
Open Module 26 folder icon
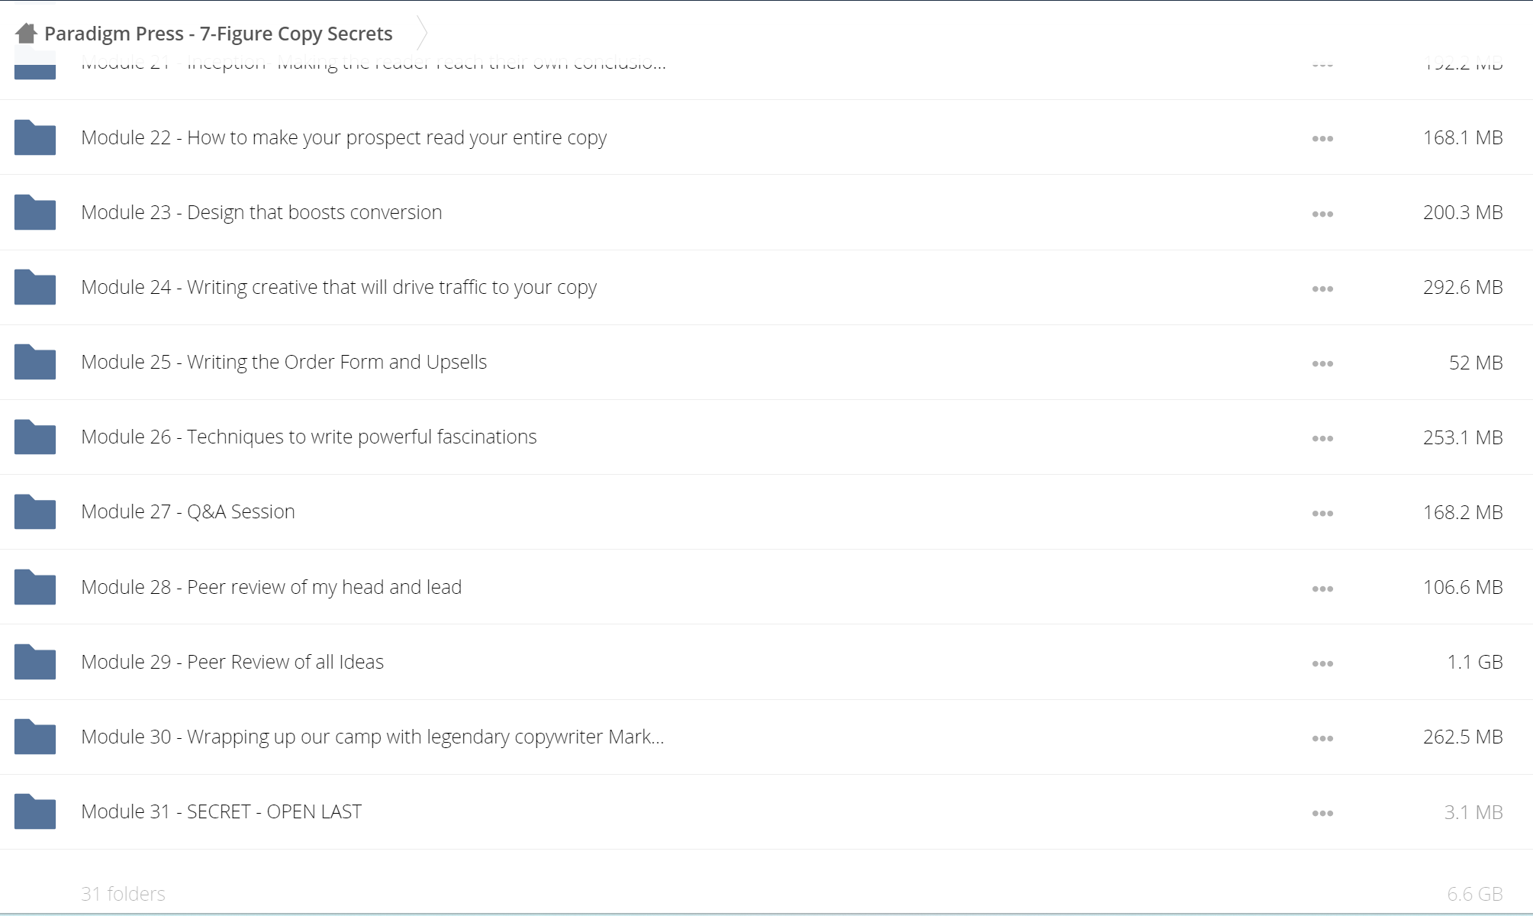pyautogui.click(x=35, y=437)
